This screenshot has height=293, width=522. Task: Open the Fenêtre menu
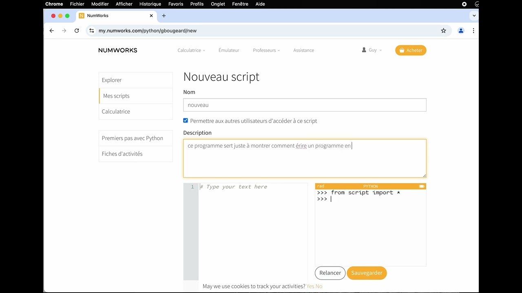[240, 4]
